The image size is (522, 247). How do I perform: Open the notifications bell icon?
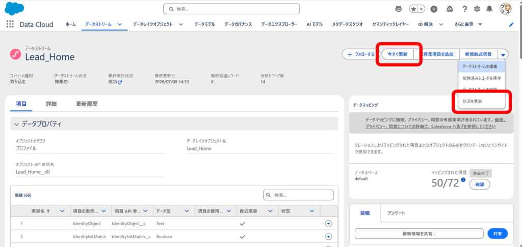(489, 9)
